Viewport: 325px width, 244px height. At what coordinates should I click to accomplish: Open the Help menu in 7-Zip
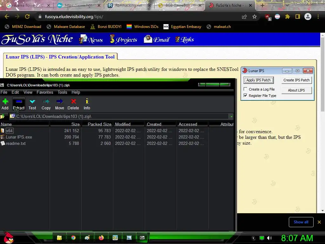pos(76,92)
